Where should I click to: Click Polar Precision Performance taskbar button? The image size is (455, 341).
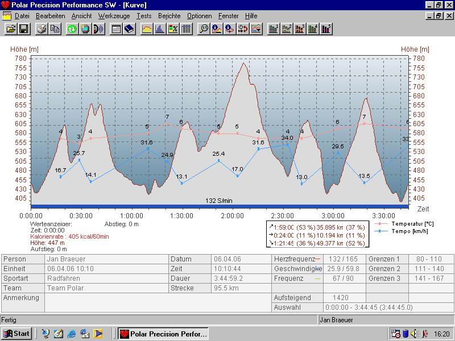pos(163,334)
